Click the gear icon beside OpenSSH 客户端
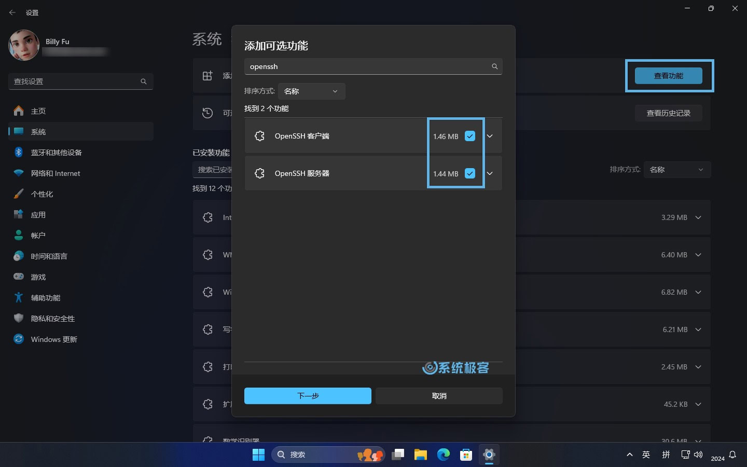Image resolution: width=747 pixels, height=467 pixels. (259, 136)
